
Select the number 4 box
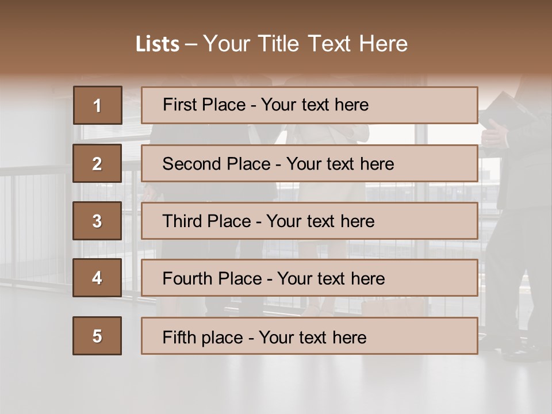(97, 278)
